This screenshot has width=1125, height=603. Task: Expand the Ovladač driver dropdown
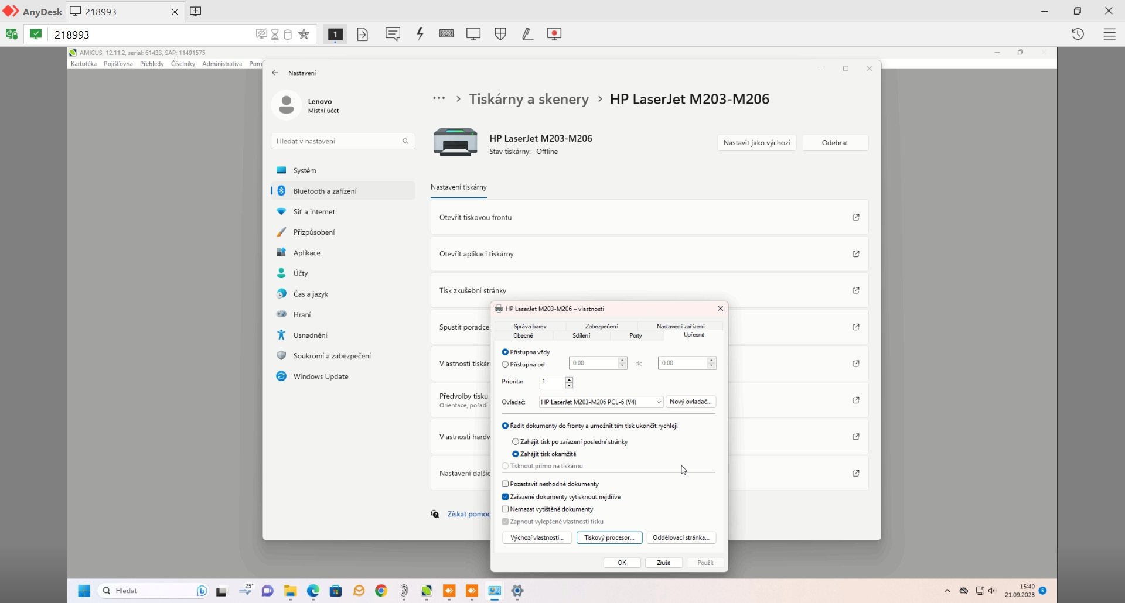click(x=659, y=402)
